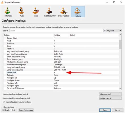The width and height of the screenshot is (125, 113).
Task: Open the Position control mouse wheel dropdown
Action: [x=110, y=98]
